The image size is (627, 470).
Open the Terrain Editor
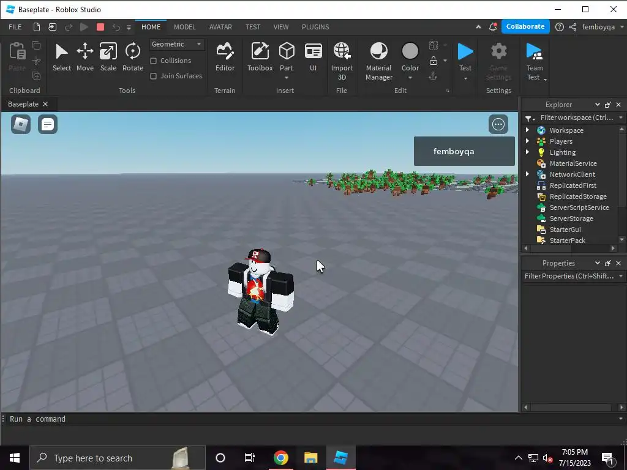click(225, 58)
